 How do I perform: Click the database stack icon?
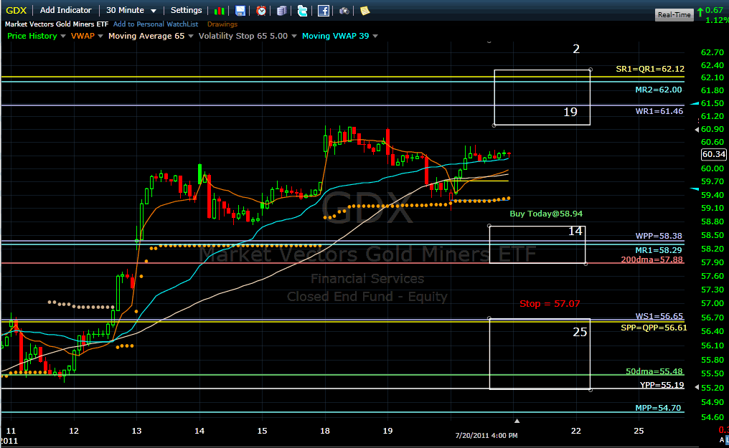coord(282,11)
